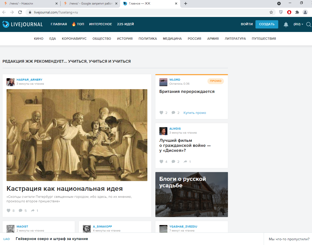Image resolution: width=312 pixels, height=245 pixels.
Task: Open the (RU) language dropdown
Action: [x=298, y=24]
